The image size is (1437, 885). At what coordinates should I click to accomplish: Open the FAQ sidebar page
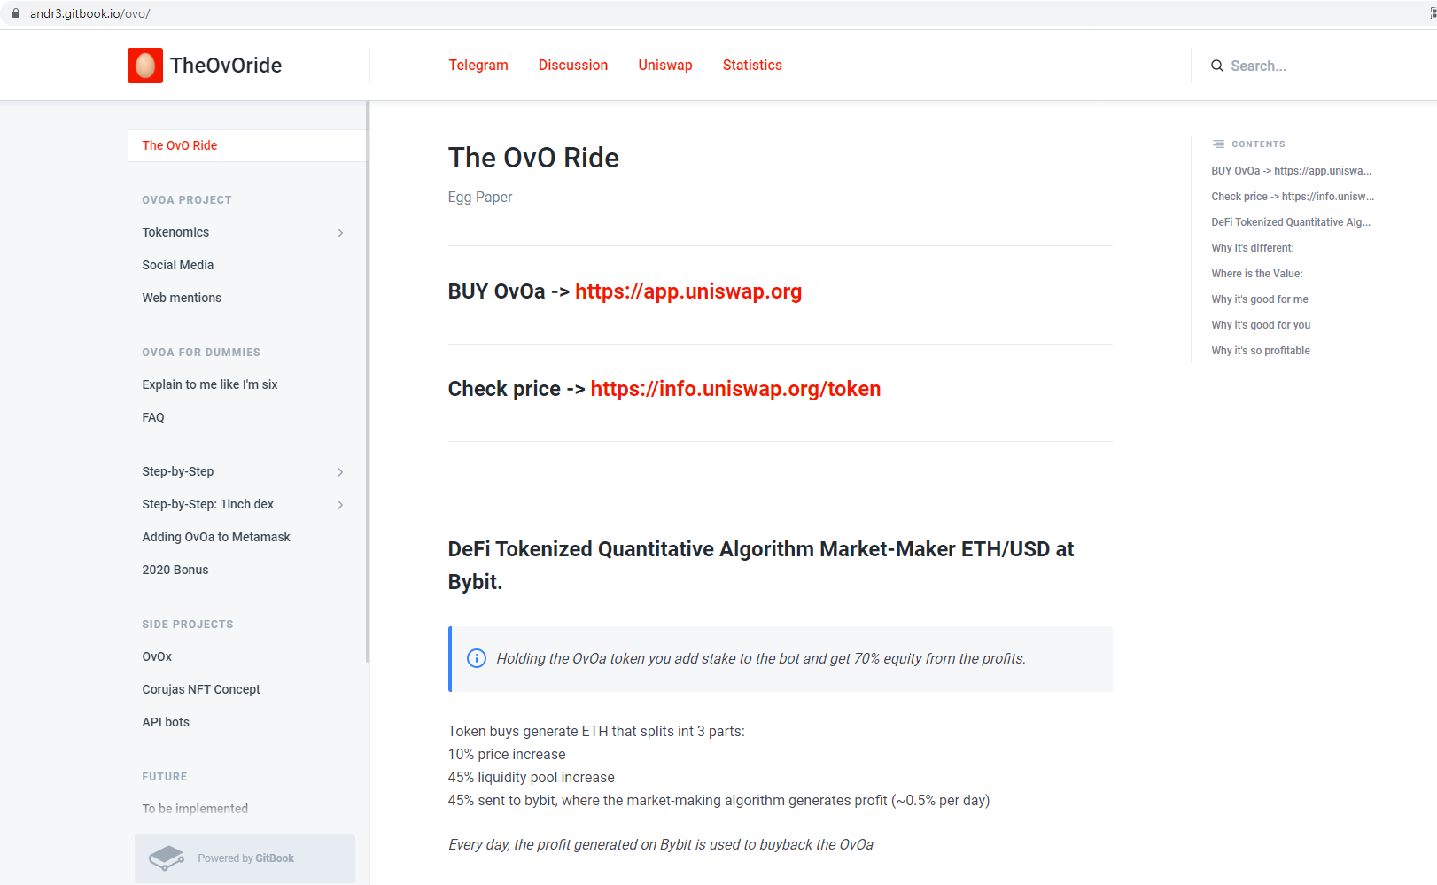(153, 417)
